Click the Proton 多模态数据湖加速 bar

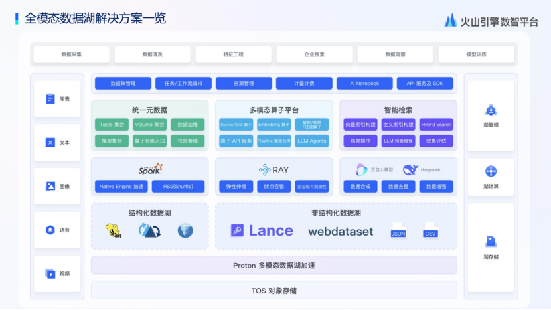click(x=274, y=266)
